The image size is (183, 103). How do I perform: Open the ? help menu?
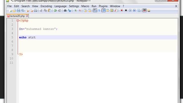(x=123, y=6)
